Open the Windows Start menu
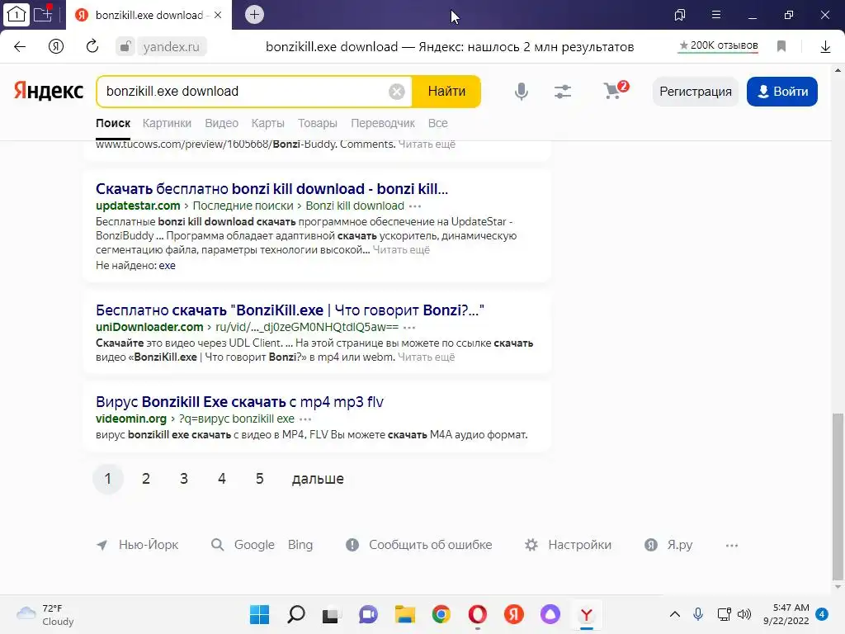This screenshot has width=845, height=634. pyautogui.click(x=259, y=614)
